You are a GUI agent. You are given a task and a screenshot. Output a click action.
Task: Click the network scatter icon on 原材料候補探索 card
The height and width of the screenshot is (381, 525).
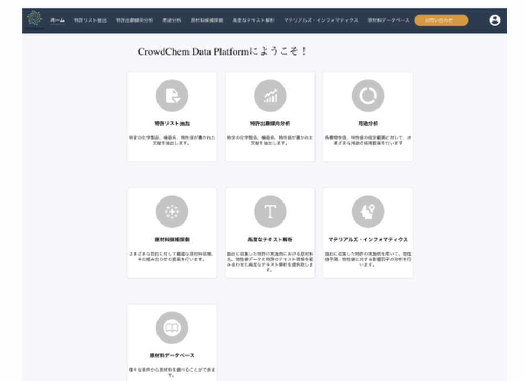172,211
